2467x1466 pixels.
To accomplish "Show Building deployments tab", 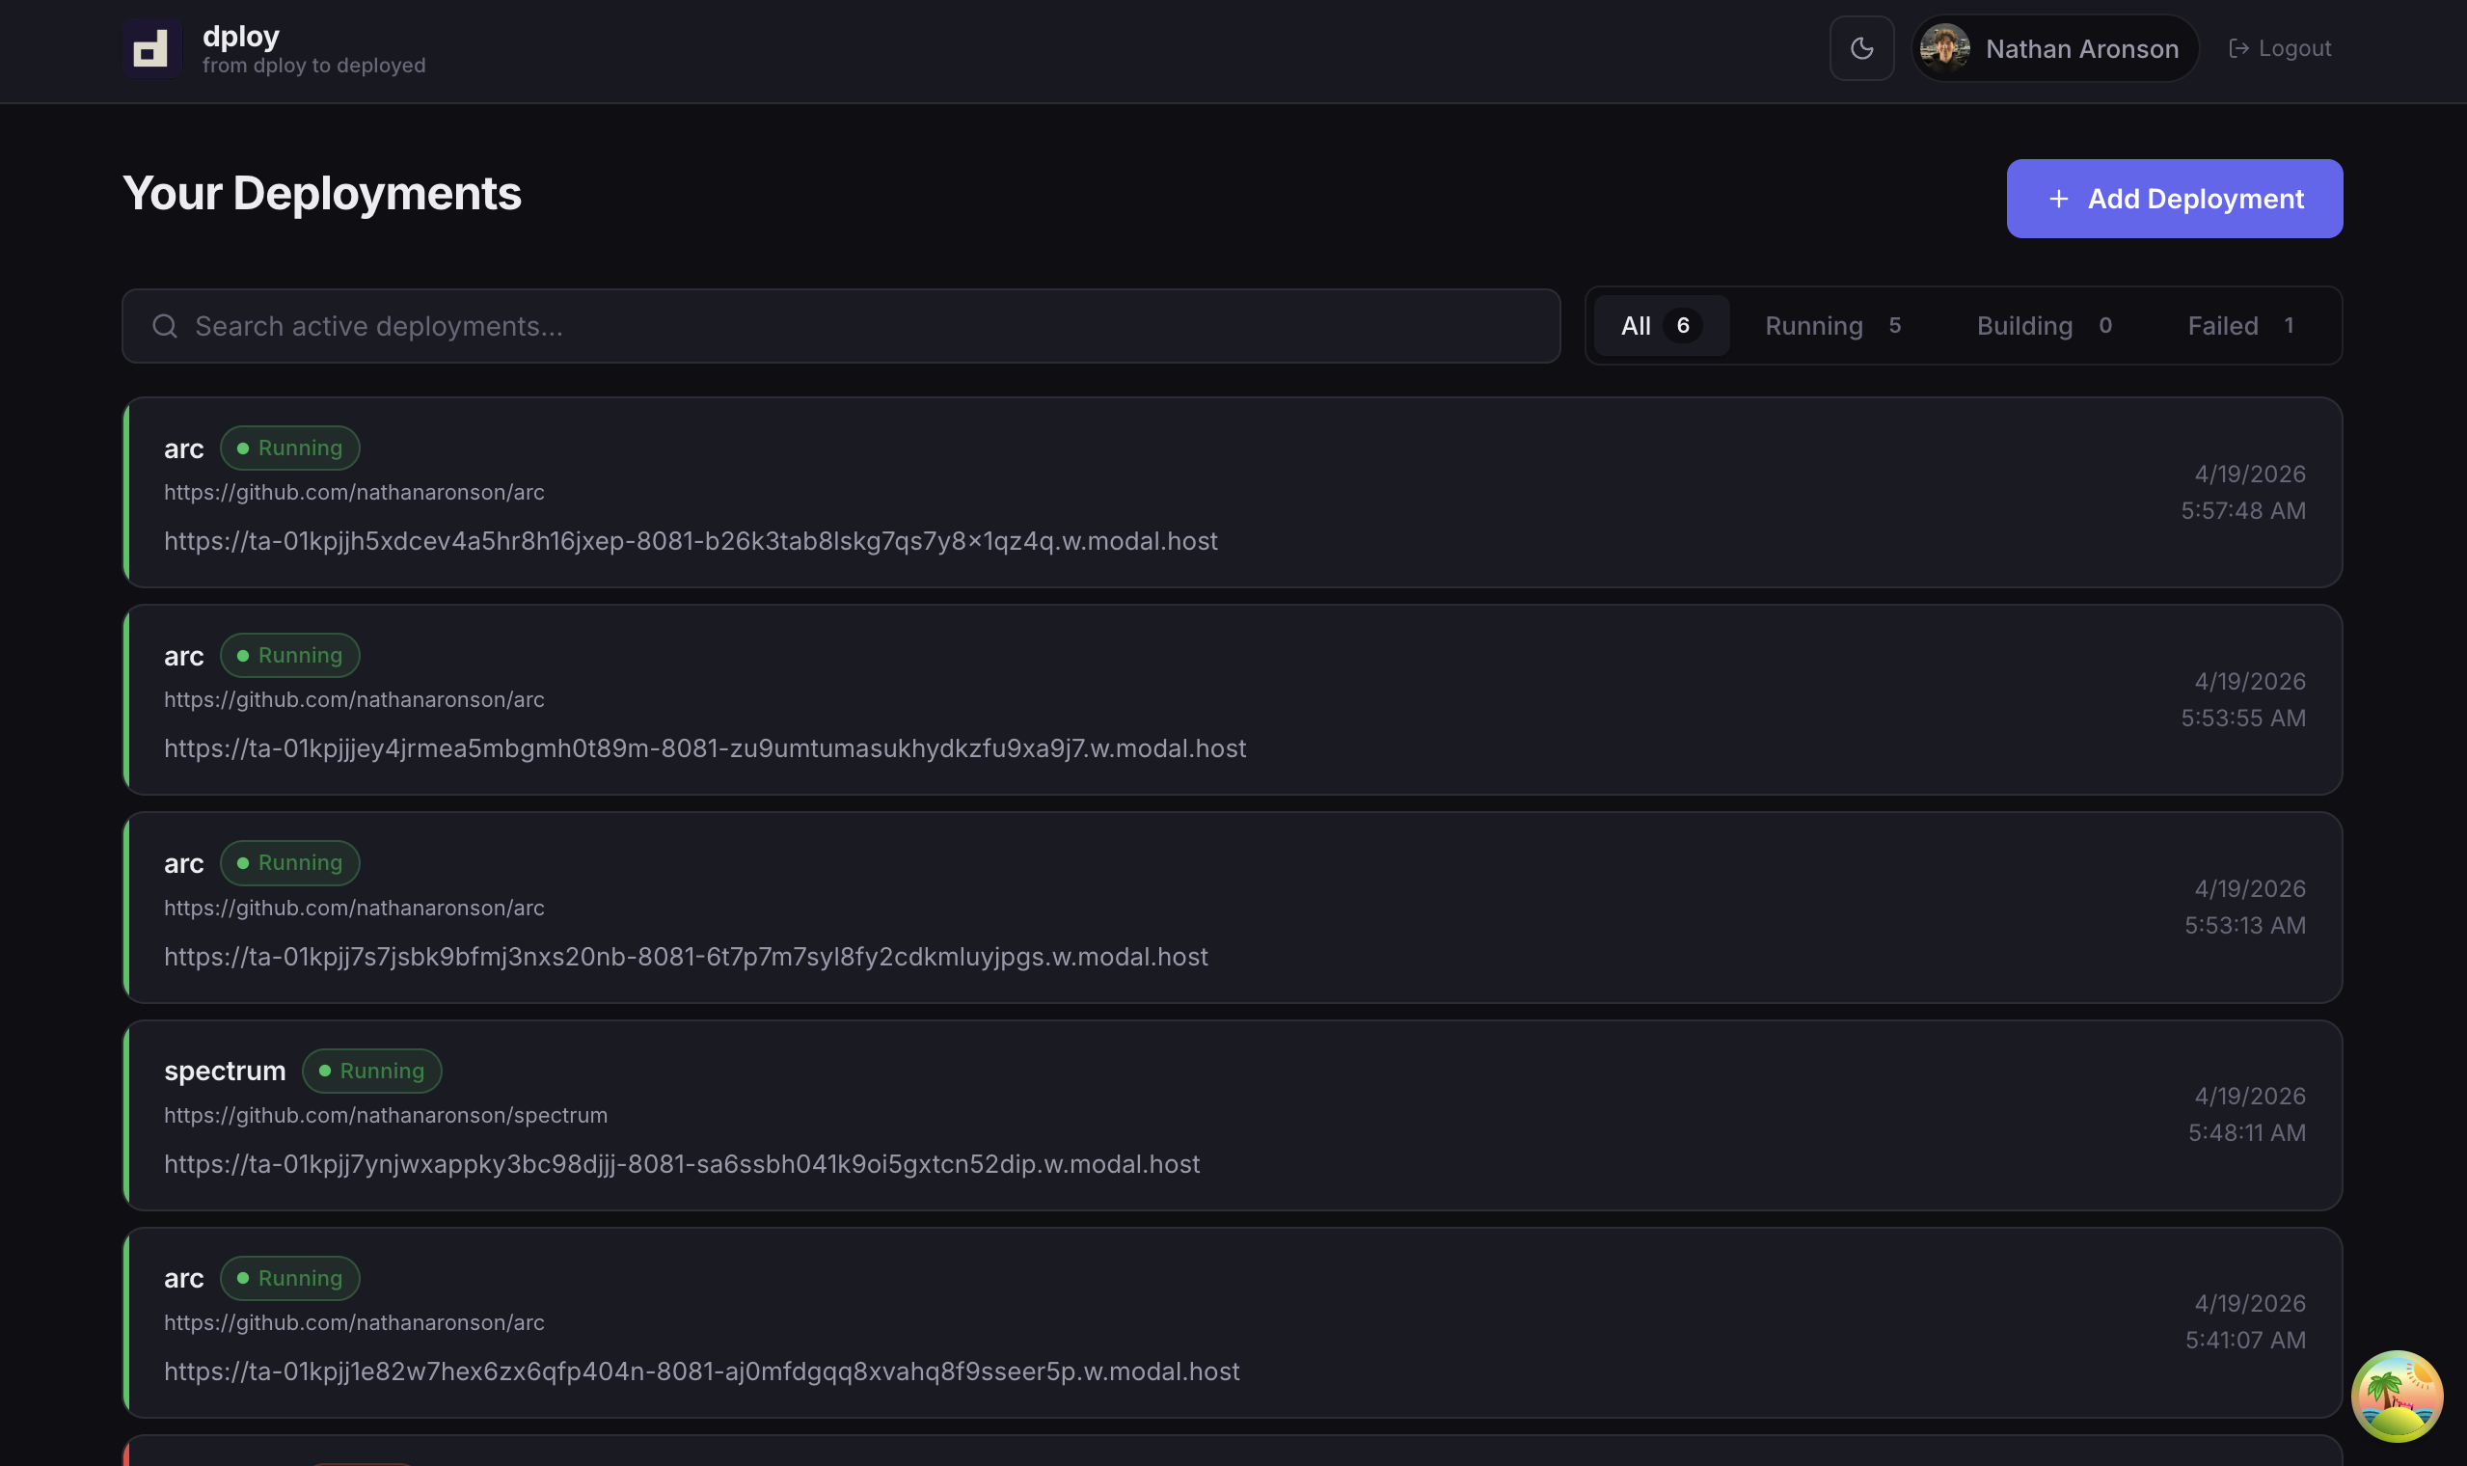I will [2044, 326].
